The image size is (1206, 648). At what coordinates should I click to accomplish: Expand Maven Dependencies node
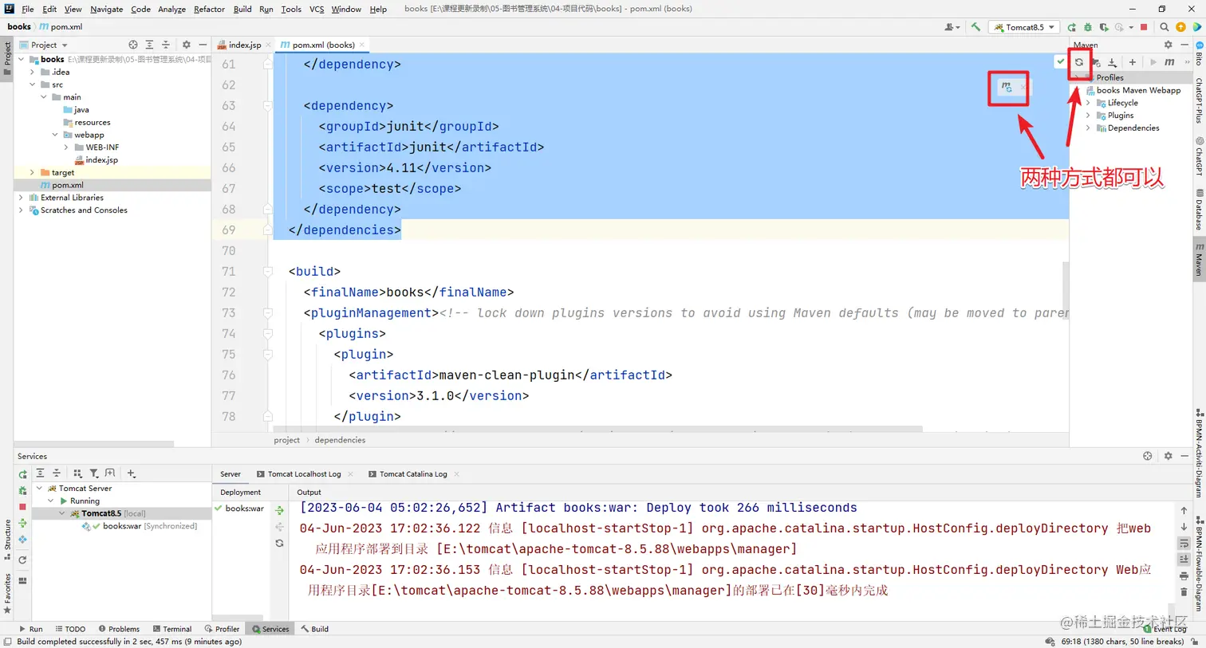[1088, 128]
